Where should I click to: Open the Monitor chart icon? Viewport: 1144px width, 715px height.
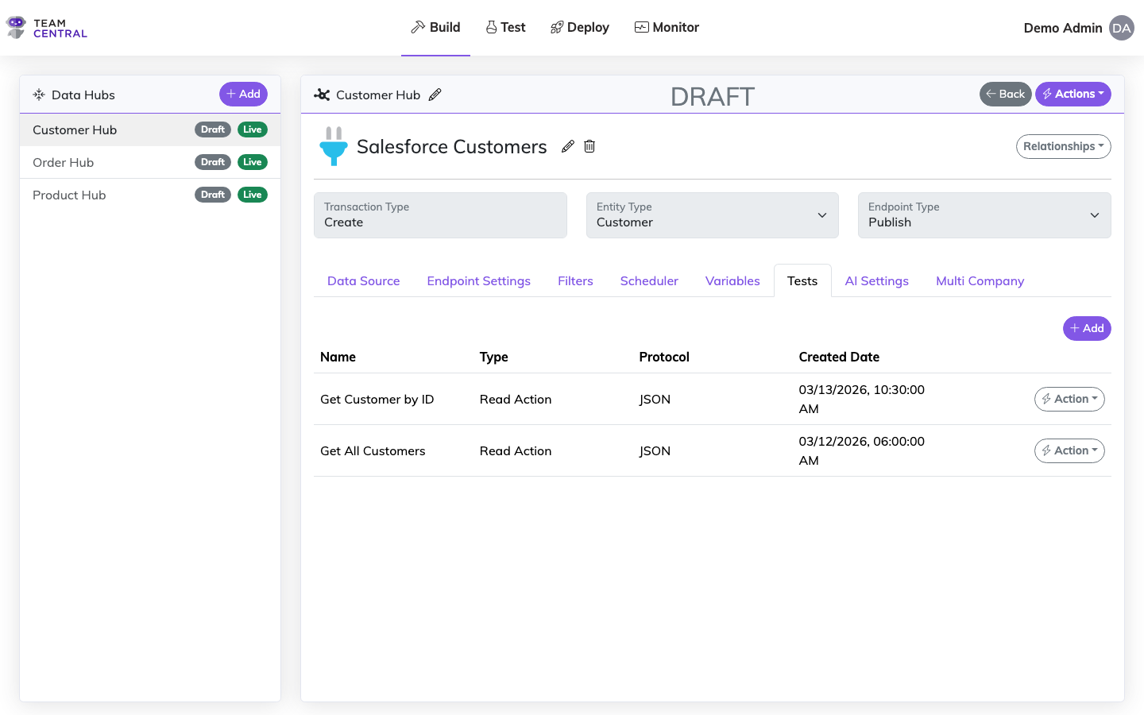tap(640, 26)
